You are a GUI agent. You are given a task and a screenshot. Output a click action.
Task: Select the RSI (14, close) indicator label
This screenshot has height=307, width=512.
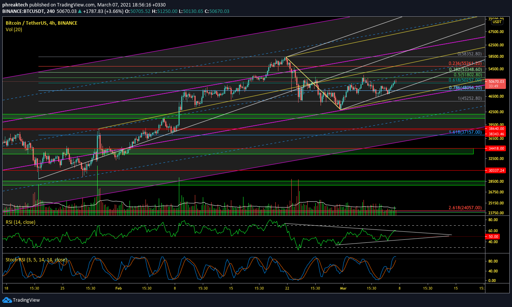[x=21, y=222]
